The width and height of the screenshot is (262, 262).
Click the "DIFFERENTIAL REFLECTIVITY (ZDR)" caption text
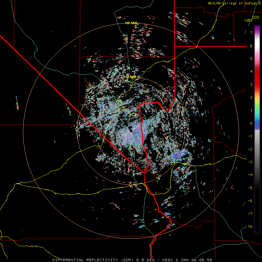[x=93, y=260]
